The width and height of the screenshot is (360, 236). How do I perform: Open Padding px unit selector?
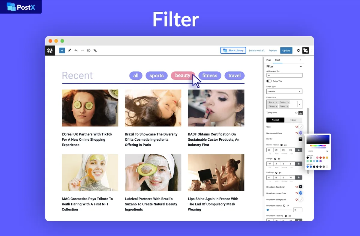[280, 173]
